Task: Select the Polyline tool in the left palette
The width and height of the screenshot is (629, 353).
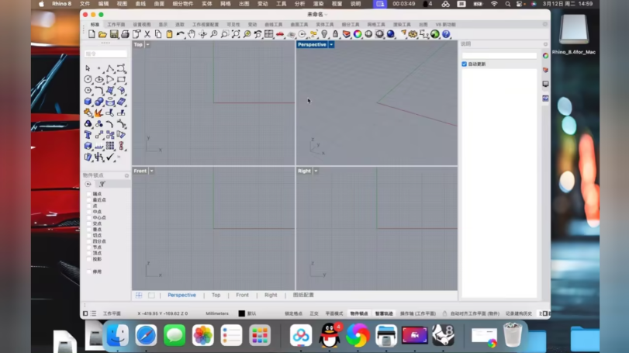Action: click(x=110, y=68)
